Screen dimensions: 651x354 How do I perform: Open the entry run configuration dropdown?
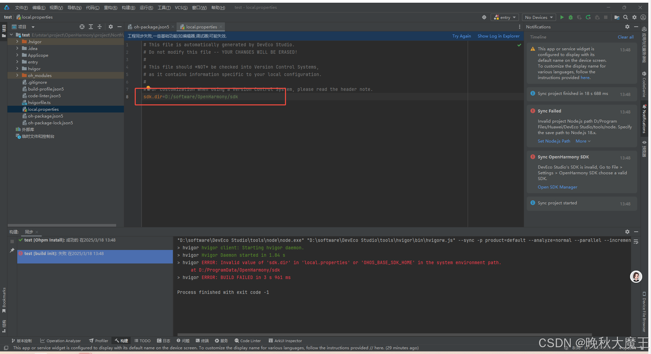[504, 17]
